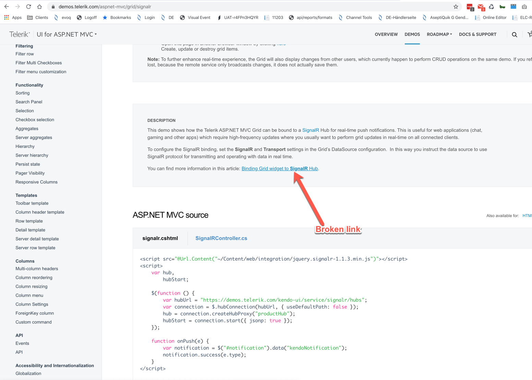Open the browser home page
532x380 pixels.
coord(39,7)
